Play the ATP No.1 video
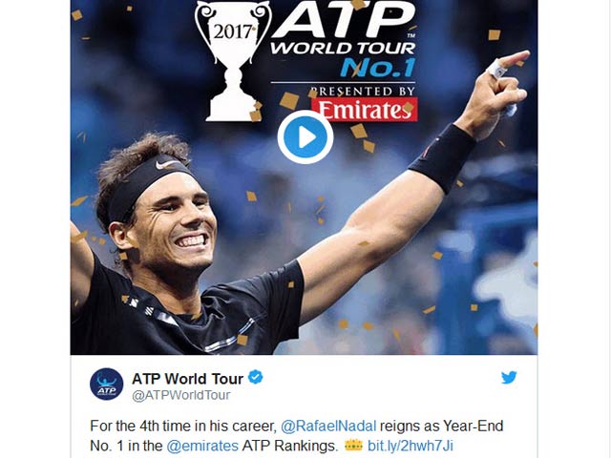This screenshot has height=458, width=611. [x=305, y=136]
